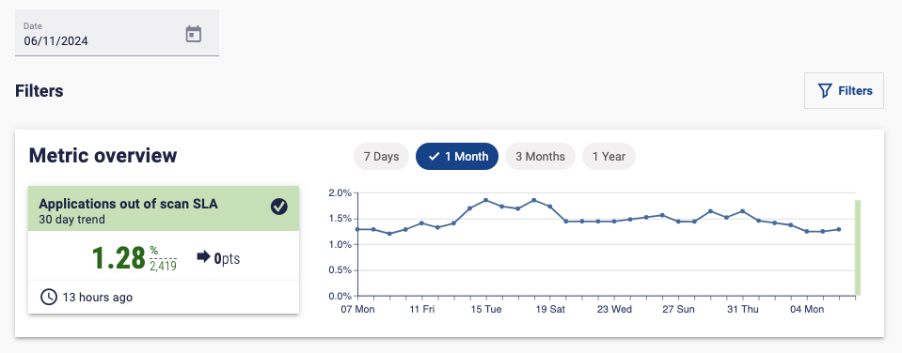Click the 19 Sat axis label
This screenshot has height=353, width=902.
[x=550, y=310]
